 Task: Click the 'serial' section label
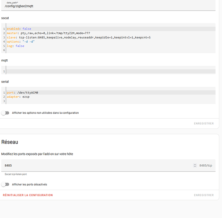click(x=5, y=82)
